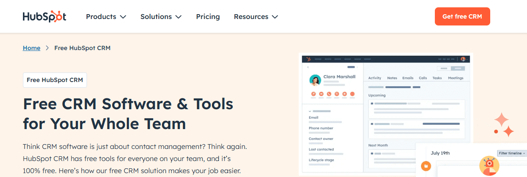Image resolution: width=527 pixels, height=177 pixels.
Task: Open the Filter timeline dropdown
Action: (x=512, y=153)
